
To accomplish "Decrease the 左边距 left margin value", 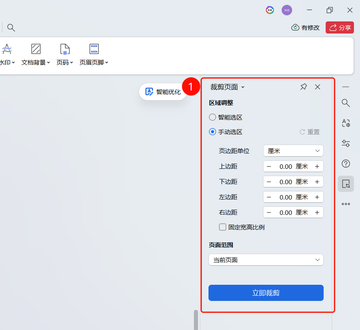I will pos(269,197).
